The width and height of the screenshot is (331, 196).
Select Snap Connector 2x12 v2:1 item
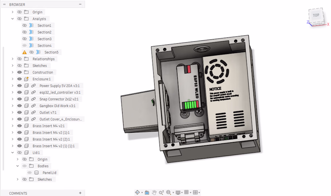(x=59, y=99)
